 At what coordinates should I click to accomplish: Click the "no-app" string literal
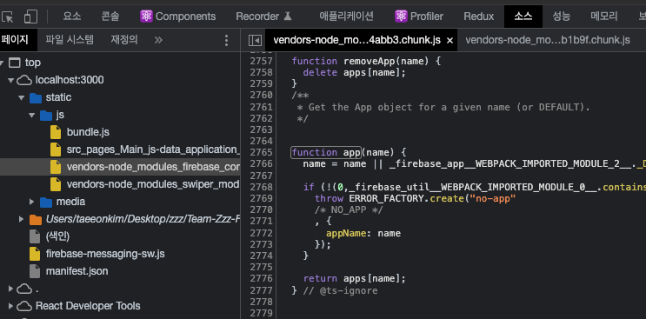(492, 198)
